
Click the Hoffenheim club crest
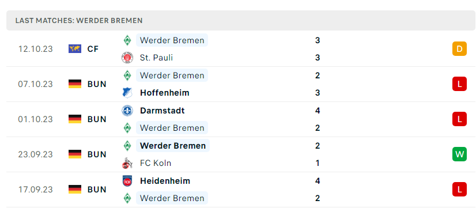click(x=127, y=93)
